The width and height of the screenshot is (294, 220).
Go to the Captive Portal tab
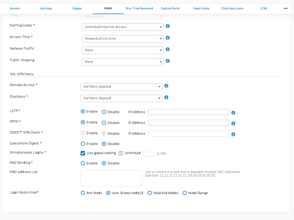(170, 8)
